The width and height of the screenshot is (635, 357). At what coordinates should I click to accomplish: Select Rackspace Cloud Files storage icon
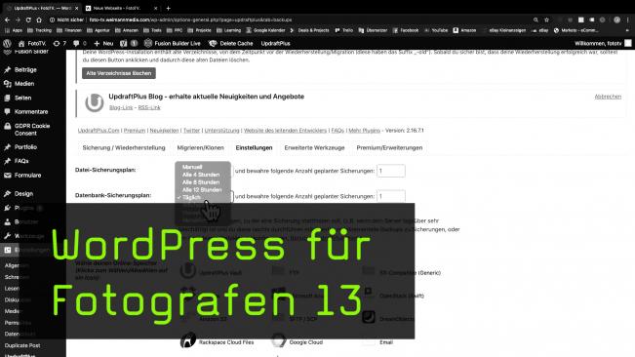188,340
